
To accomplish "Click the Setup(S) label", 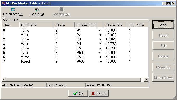I will [x=37, y=14].
